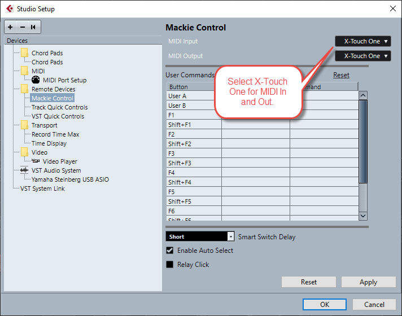Click the VST Audio System waveform icon
The height and width of the screenshot is (316, 402).
(x=24, y=170)
